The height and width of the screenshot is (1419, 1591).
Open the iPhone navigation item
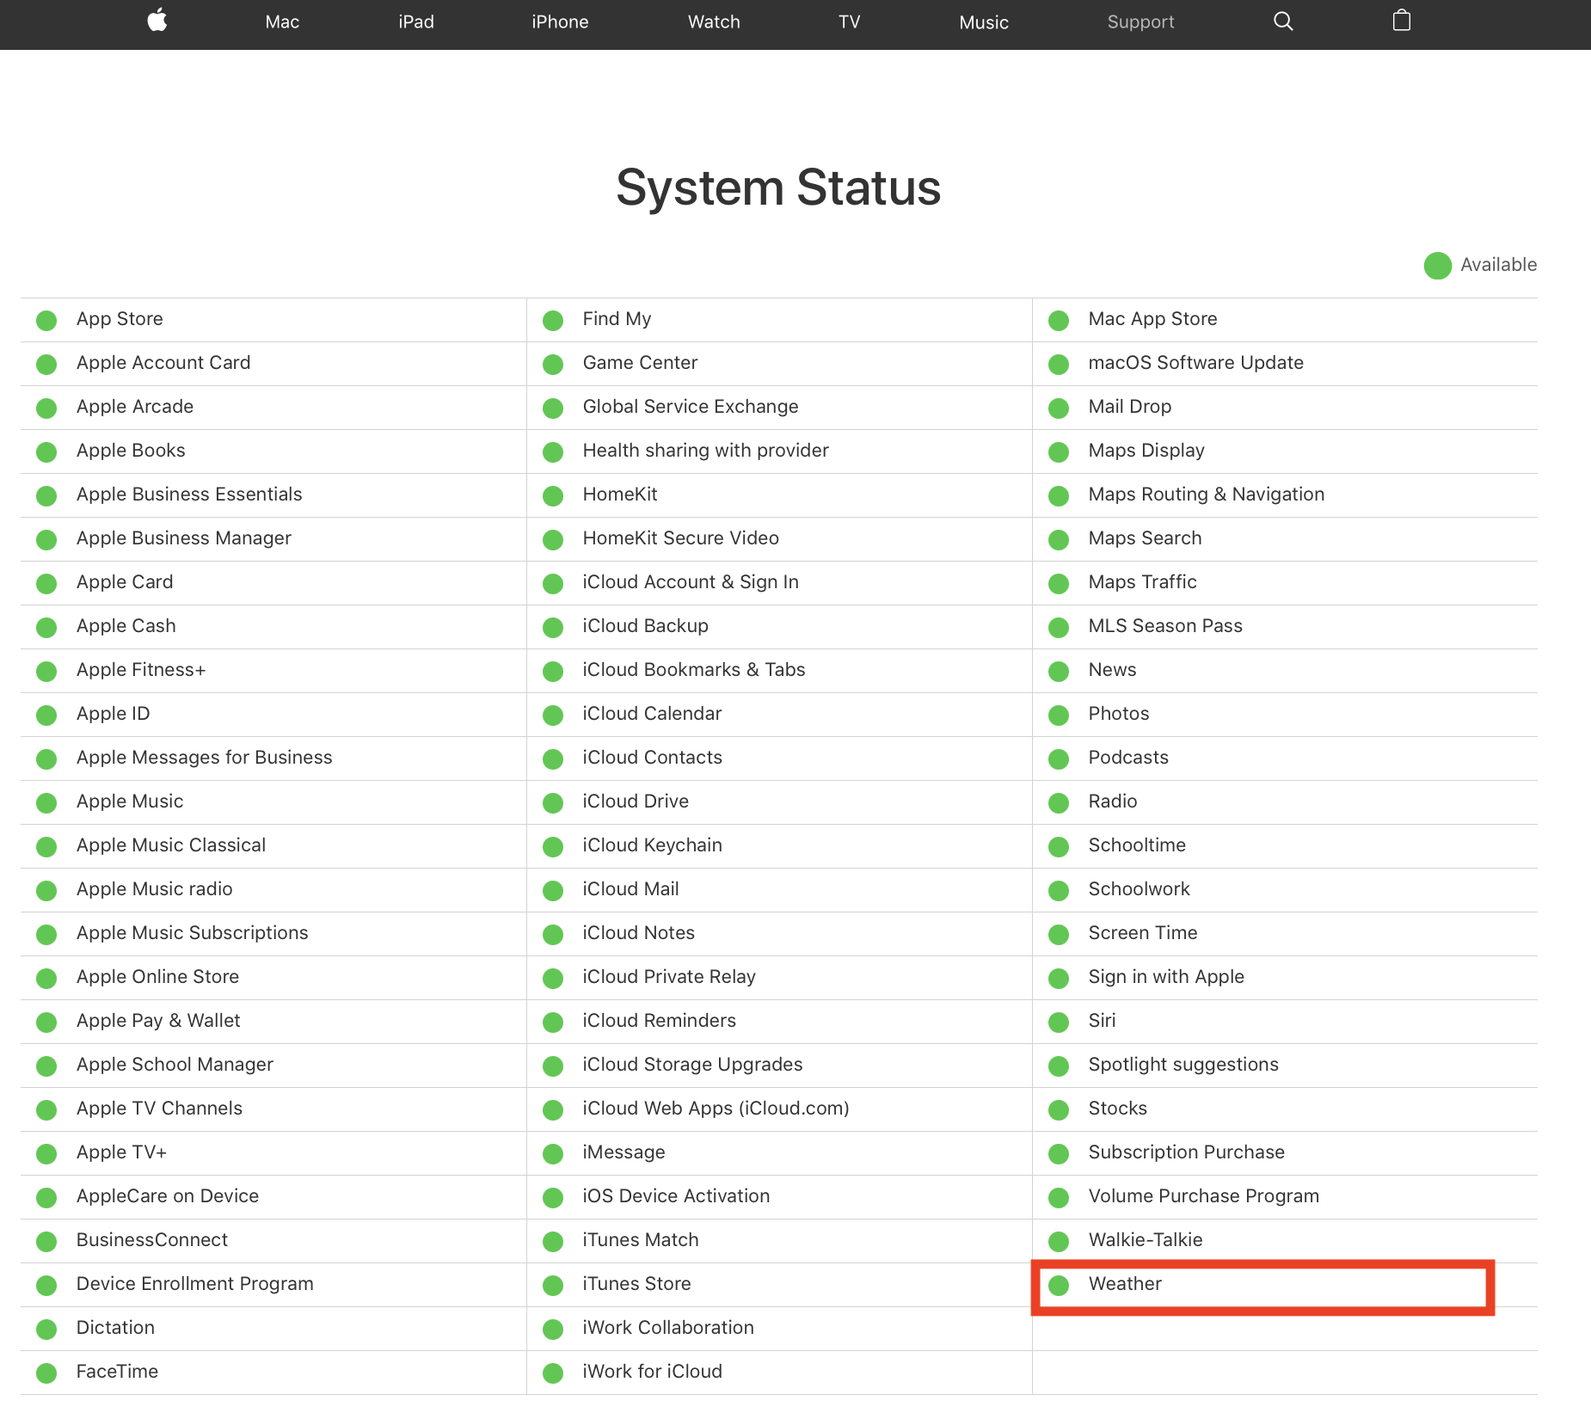[560, 22]
